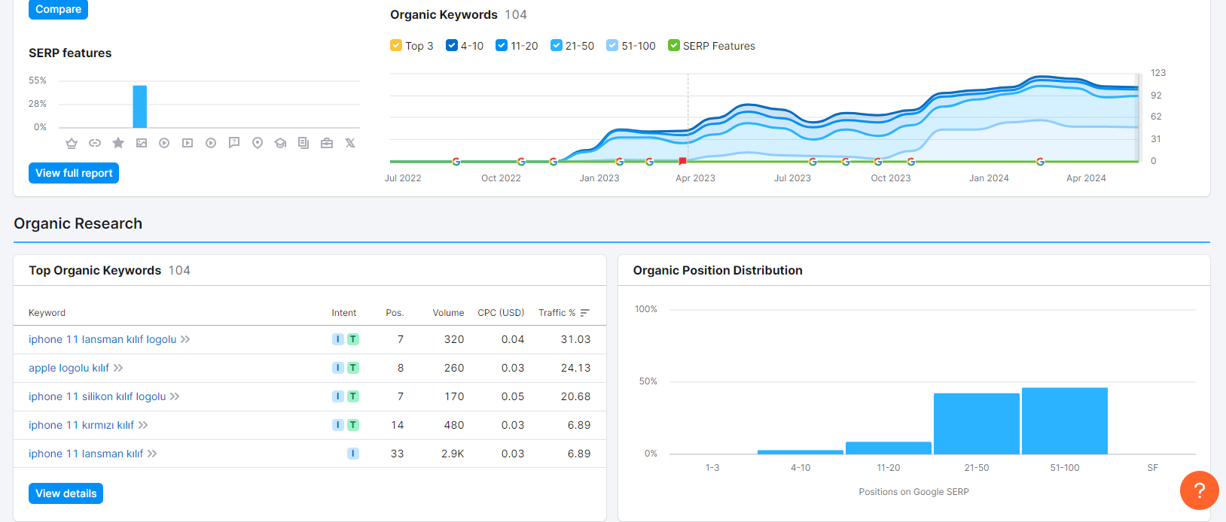Click the Volume column header

(448, 313)
